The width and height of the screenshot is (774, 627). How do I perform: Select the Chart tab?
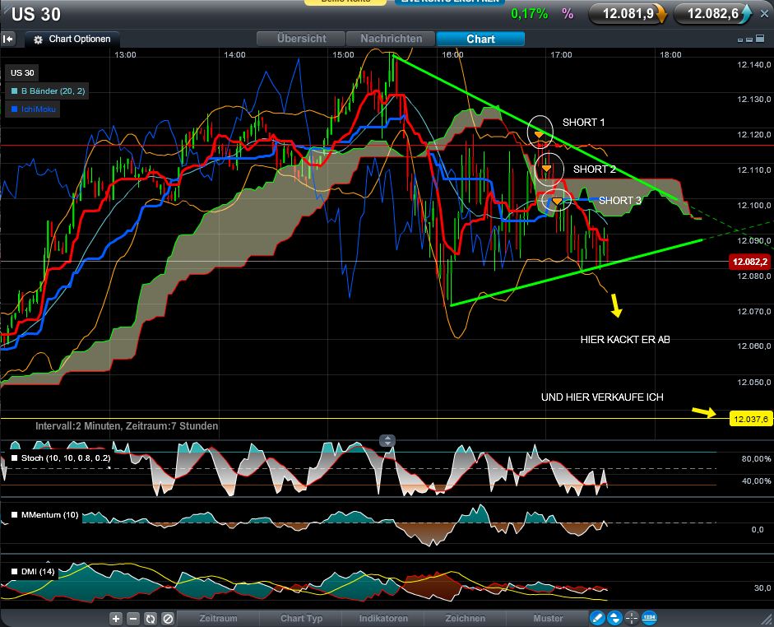click(x=481, y=39)
